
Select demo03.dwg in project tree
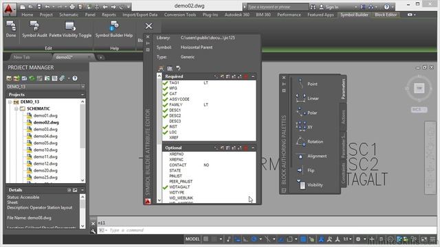click(45, 130)
